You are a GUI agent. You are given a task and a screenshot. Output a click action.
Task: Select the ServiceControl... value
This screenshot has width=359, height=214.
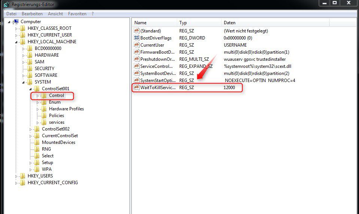(156, 66)
